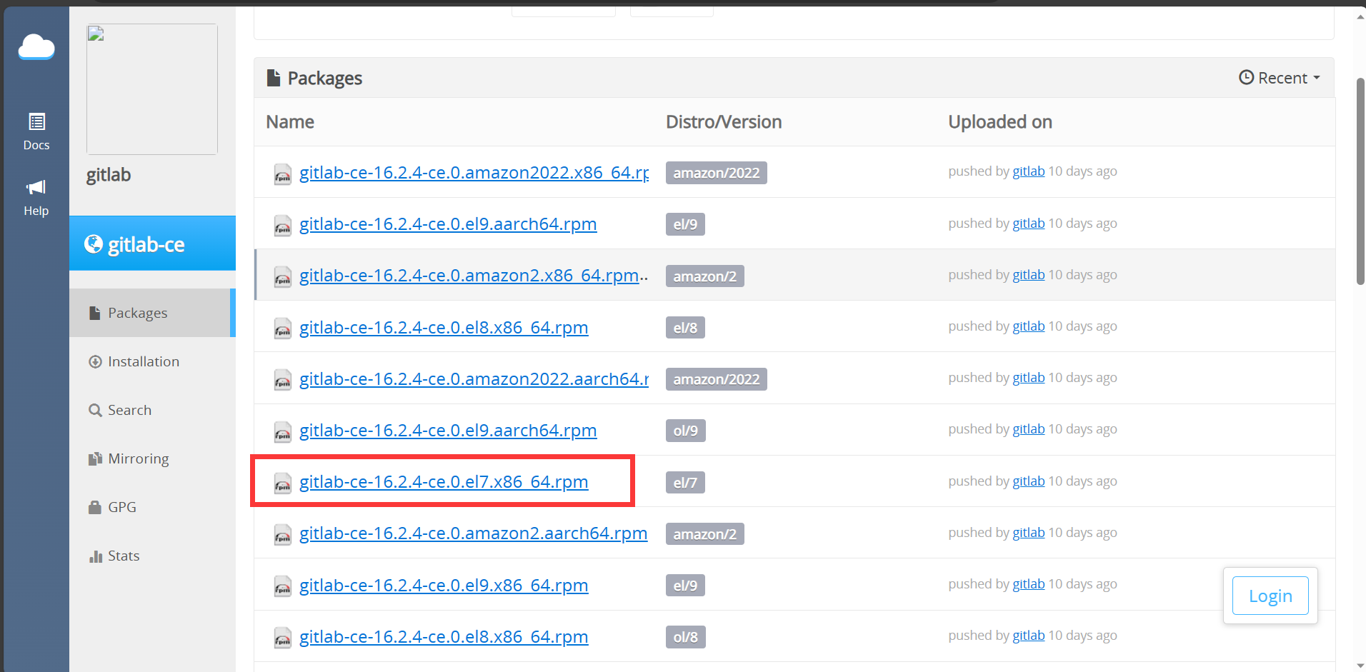This screenshot has width=1366, height=672.
Task: Open gitlab uploader link in amazon2022.x86_64 row
Action: (x=1028, y=171)
